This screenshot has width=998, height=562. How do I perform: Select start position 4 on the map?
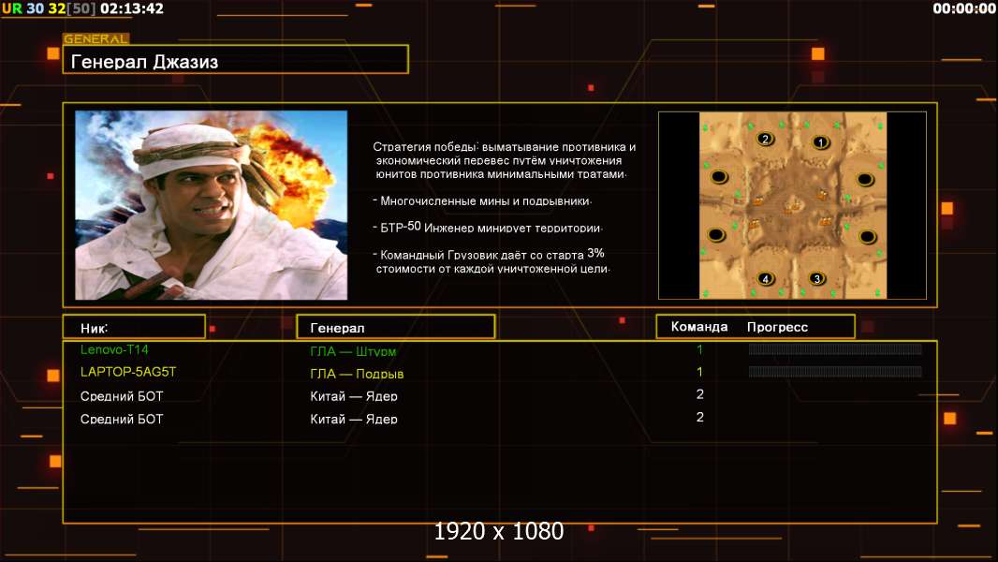pyautogui.click(x=766, y=278)
